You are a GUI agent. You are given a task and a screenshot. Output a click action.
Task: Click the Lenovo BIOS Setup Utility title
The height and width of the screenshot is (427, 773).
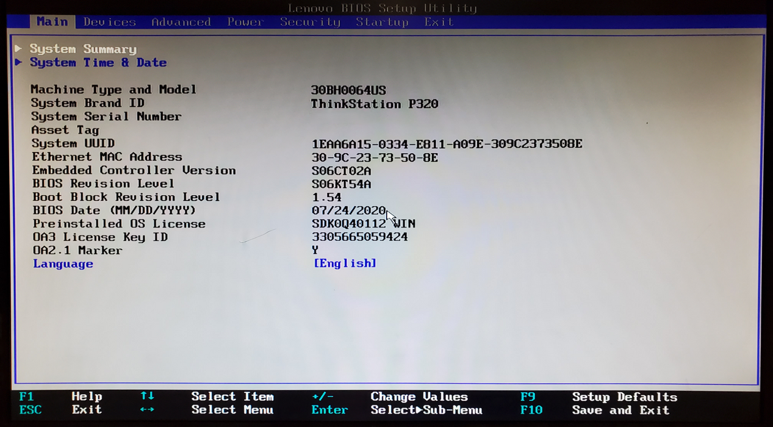tap(382, 8)
